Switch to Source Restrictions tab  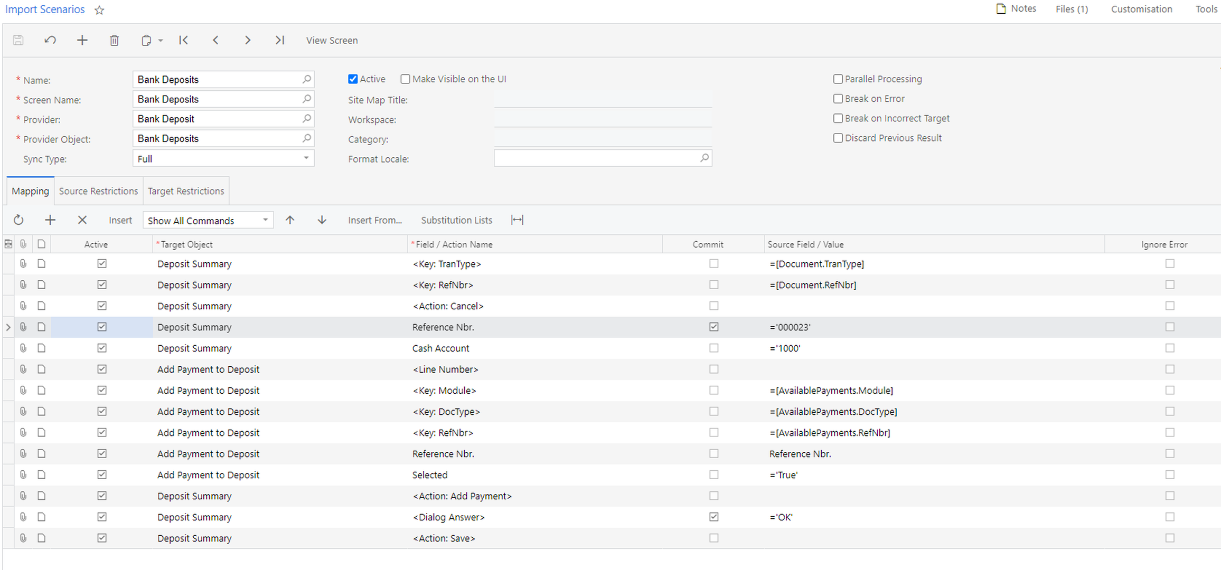98,191
